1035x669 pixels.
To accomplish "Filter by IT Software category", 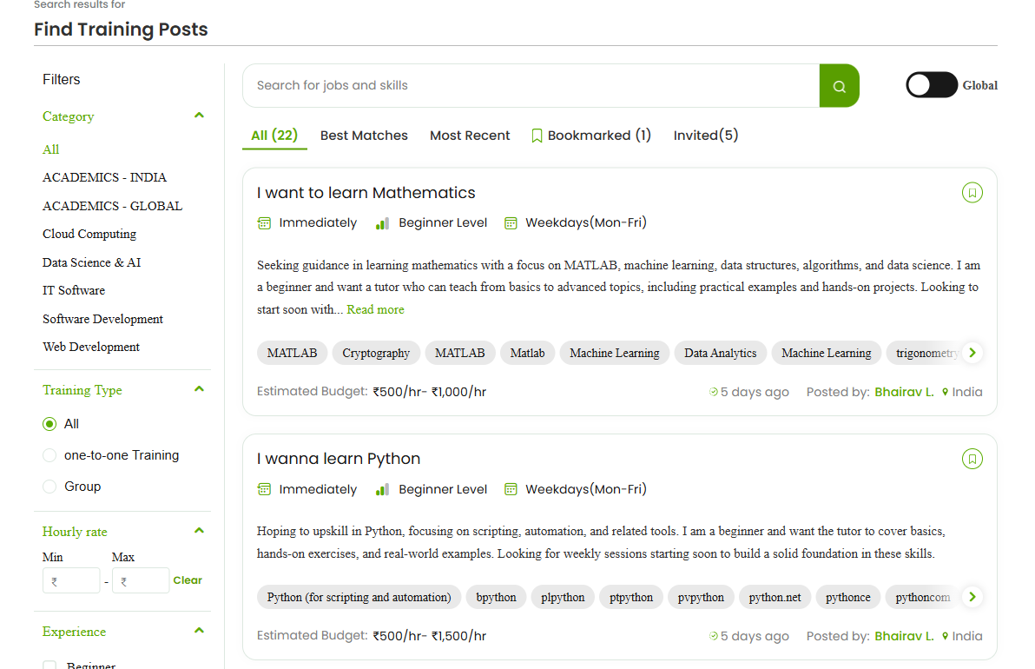I will tap(74, 290).
